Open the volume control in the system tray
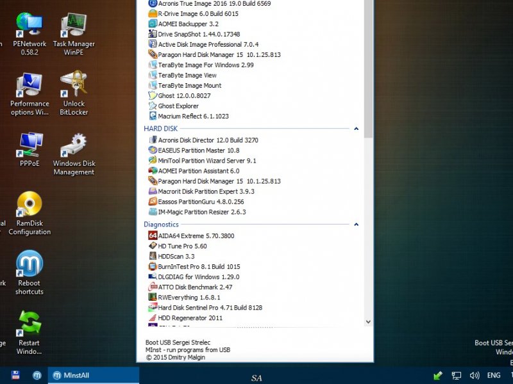The height and width of the screenshot is (384, 513). (474, 376)
